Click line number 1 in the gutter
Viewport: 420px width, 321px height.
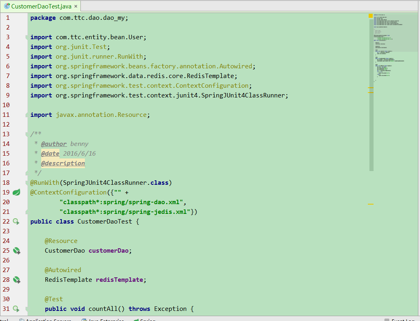(8, 18)
